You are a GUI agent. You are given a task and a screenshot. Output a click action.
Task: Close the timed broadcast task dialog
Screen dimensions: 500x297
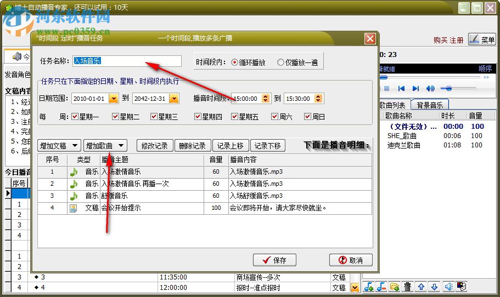[x=370, y=39]
